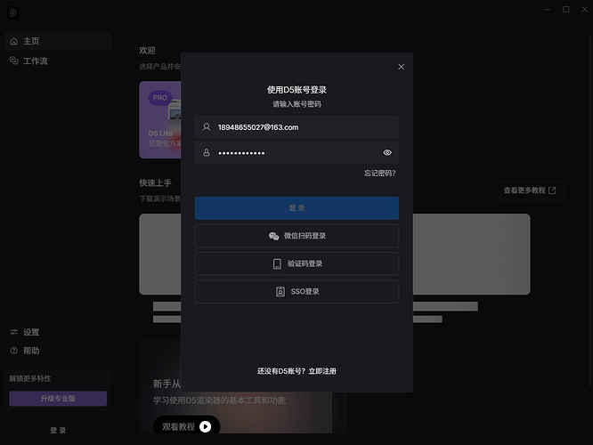This screenshot has width=593, height=445.
Task: Click the WeChat icon
Action: click(274, 236)
